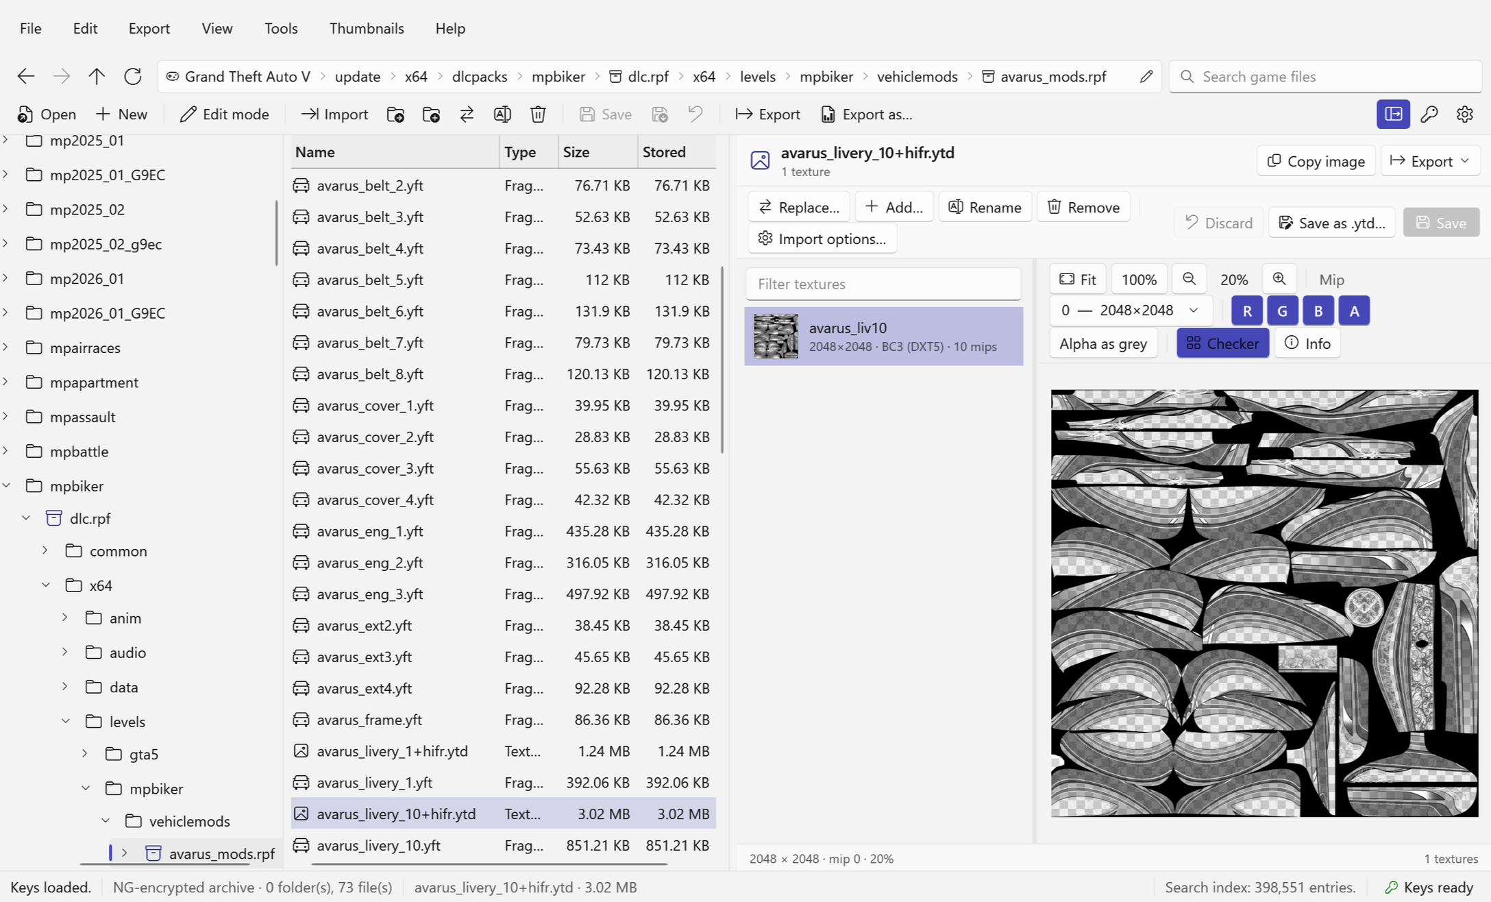Expand the common folder in tree
The image size is (1491, 902).
(45, 550)
